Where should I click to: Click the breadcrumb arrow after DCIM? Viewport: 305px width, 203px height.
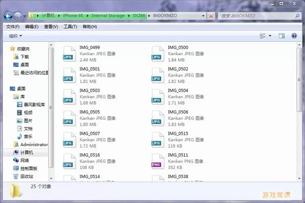click(149, 16)
